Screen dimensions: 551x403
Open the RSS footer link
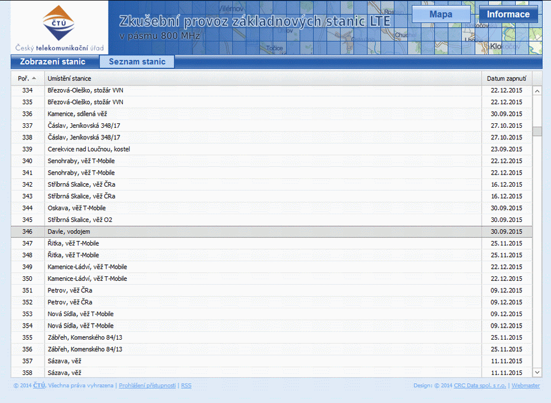[186, 385]
